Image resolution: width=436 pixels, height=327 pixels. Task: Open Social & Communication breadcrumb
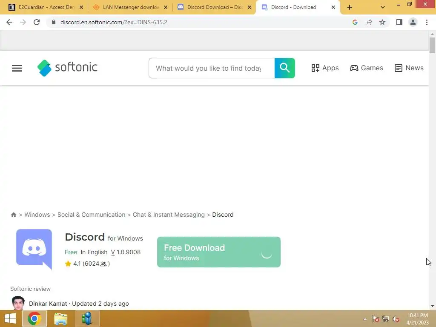pyautogui.click(x=92, y=215)
